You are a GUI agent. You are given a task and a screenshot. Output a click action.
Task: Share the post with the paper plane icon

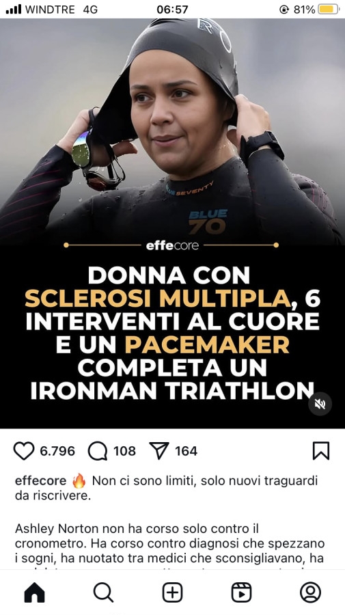click(x=159, y=451)
